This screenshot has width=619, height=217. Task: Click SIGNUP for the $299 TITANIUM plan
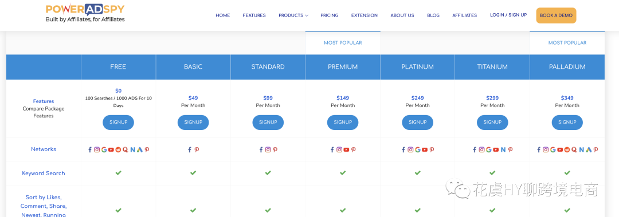point(492,123)
